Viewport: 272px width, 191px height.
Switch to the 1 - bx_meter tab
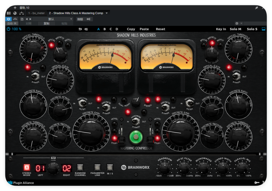pos(36,13)
